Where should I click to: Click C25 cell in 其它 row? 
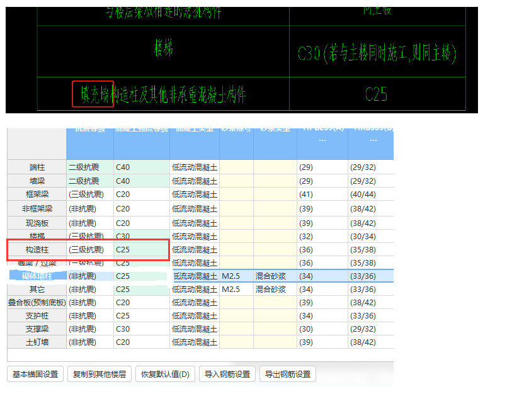(142, 290)
